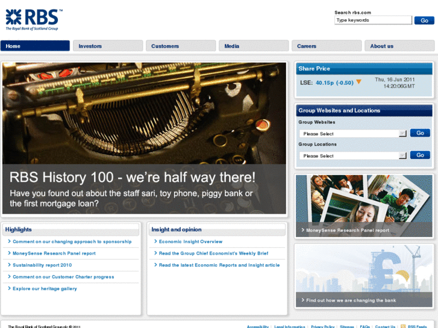438x328 pixels.
Task: Focus the Type keywords search field
Action: (373, 20)
